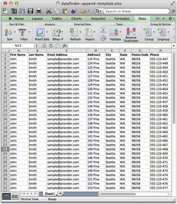The width and height of the screenshot is (177, 204).
Task: Select the Sheet1 tab
Action: (50, 194)
